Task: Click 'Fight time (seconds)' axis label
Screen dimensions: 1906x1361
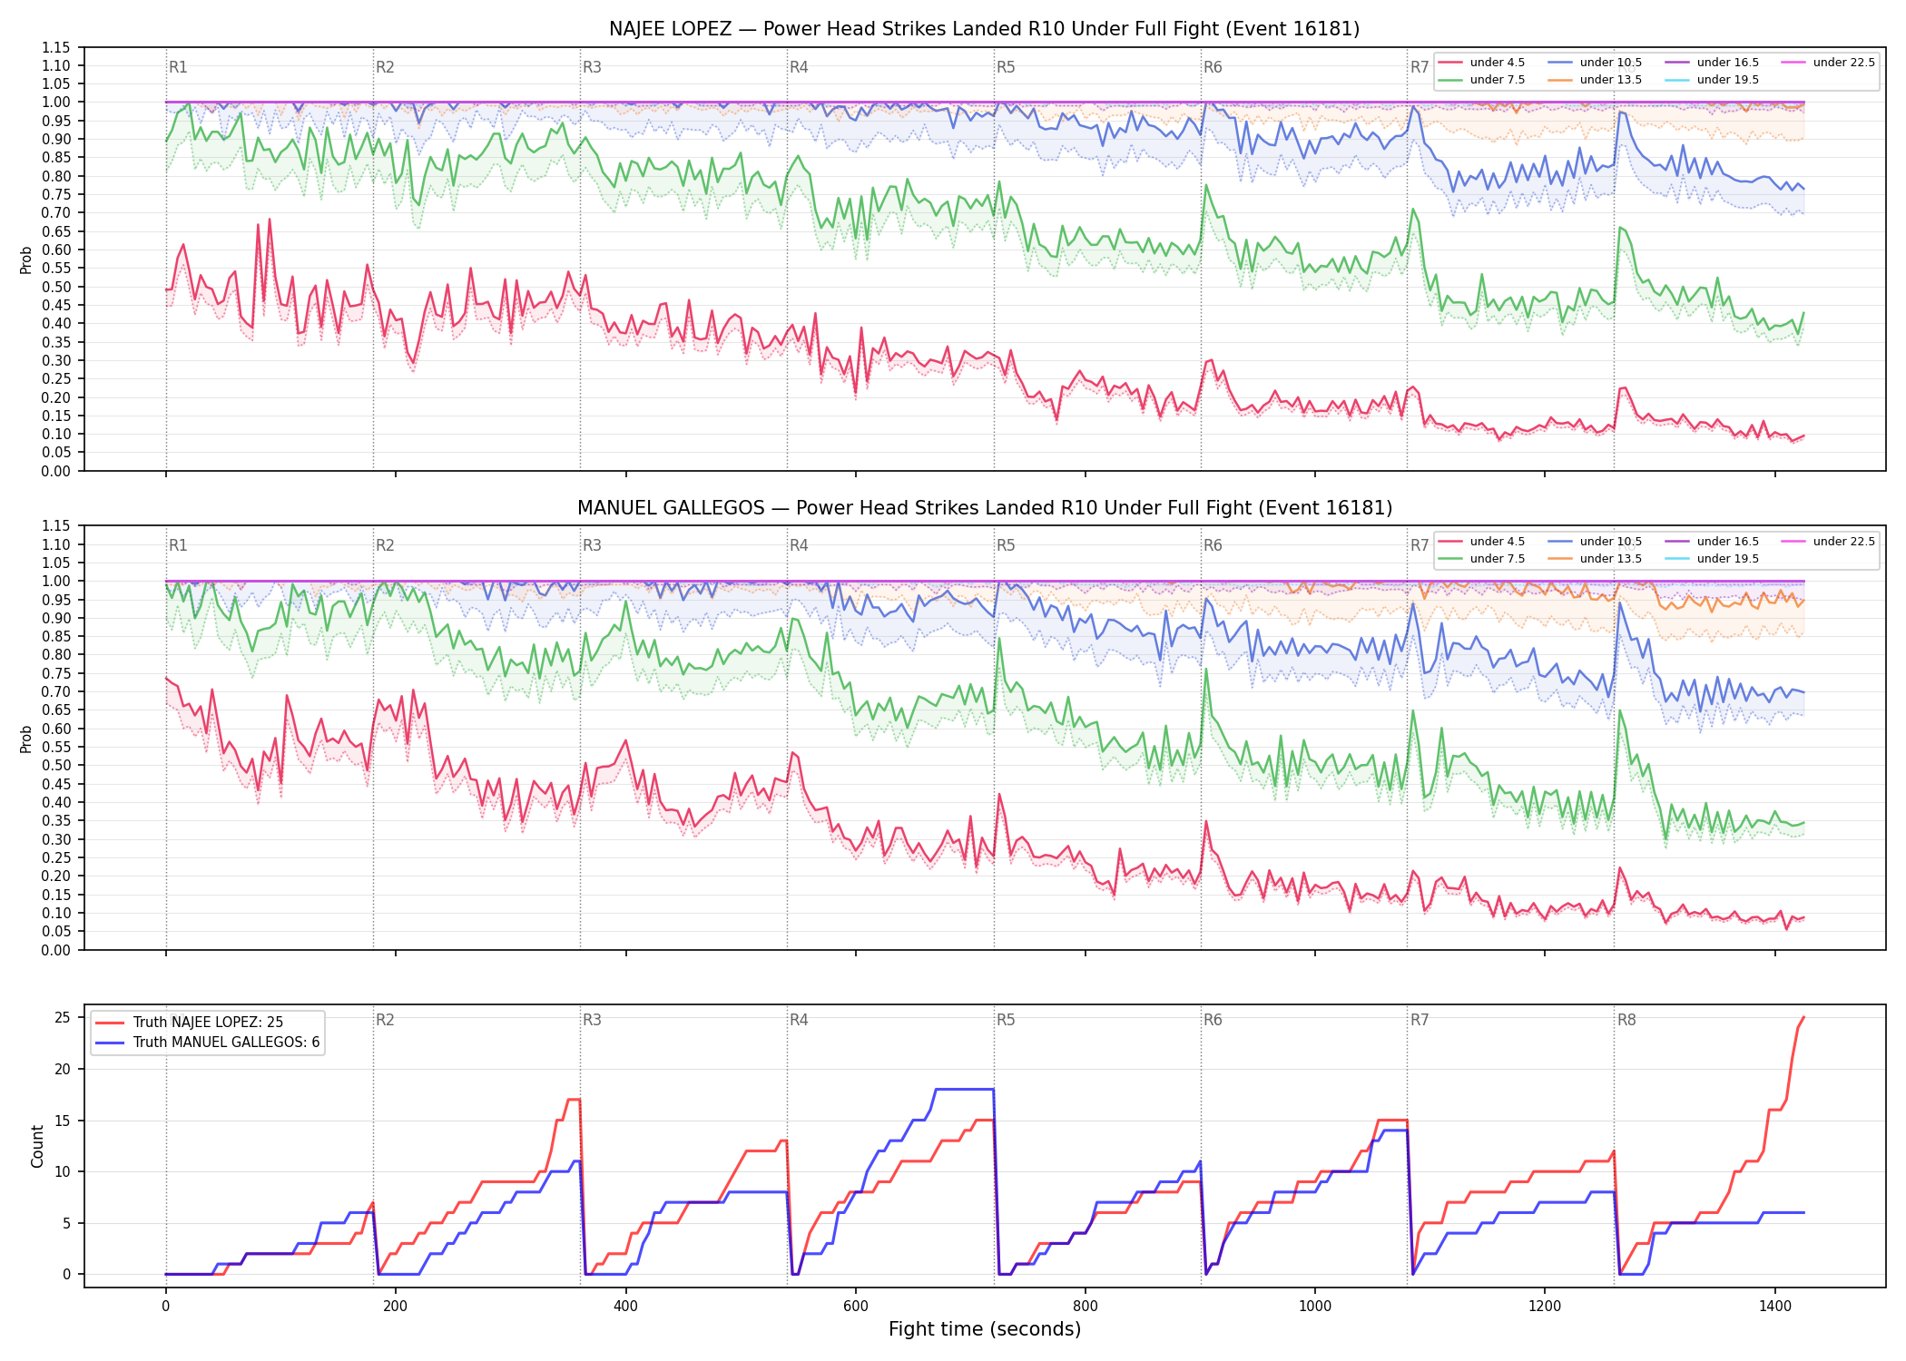Action: [x=985, y=1329]
